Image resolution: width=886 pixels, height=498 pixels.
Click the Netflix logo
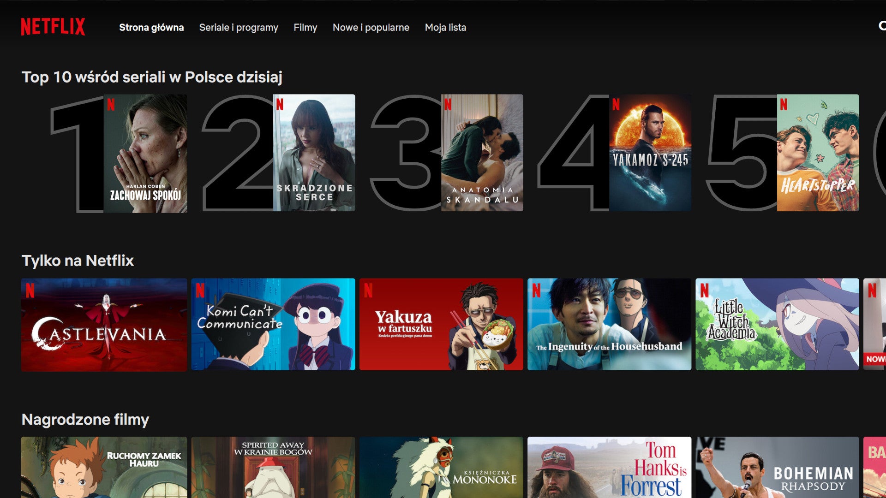coord(53,27)
